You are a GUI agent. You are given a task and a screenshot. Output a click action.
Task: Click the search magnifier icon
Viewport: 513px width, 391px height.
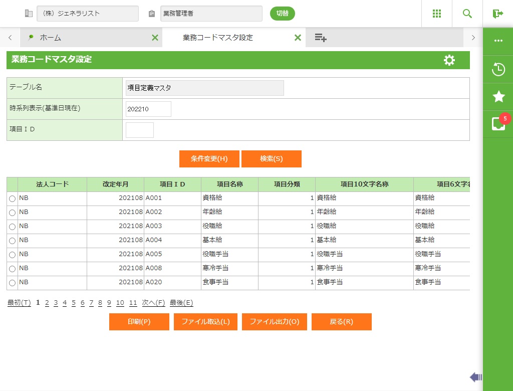point(467,14)
